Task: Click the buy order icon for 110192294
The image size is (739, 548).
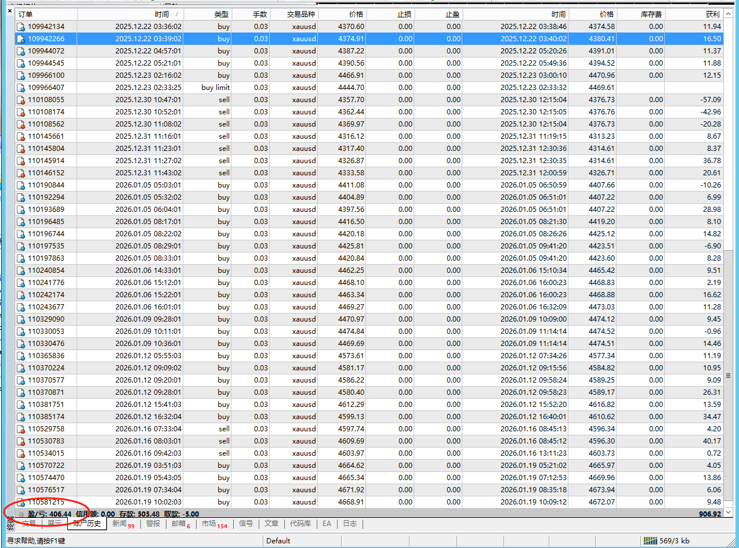Action: [x=21, y=197]
